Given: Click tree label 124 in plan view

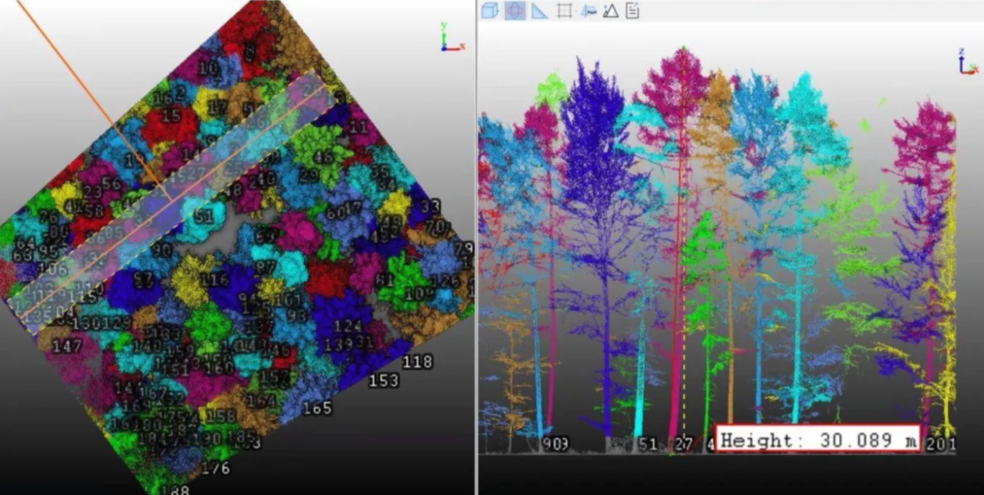Looking at the screenshot, I should 348,326.
